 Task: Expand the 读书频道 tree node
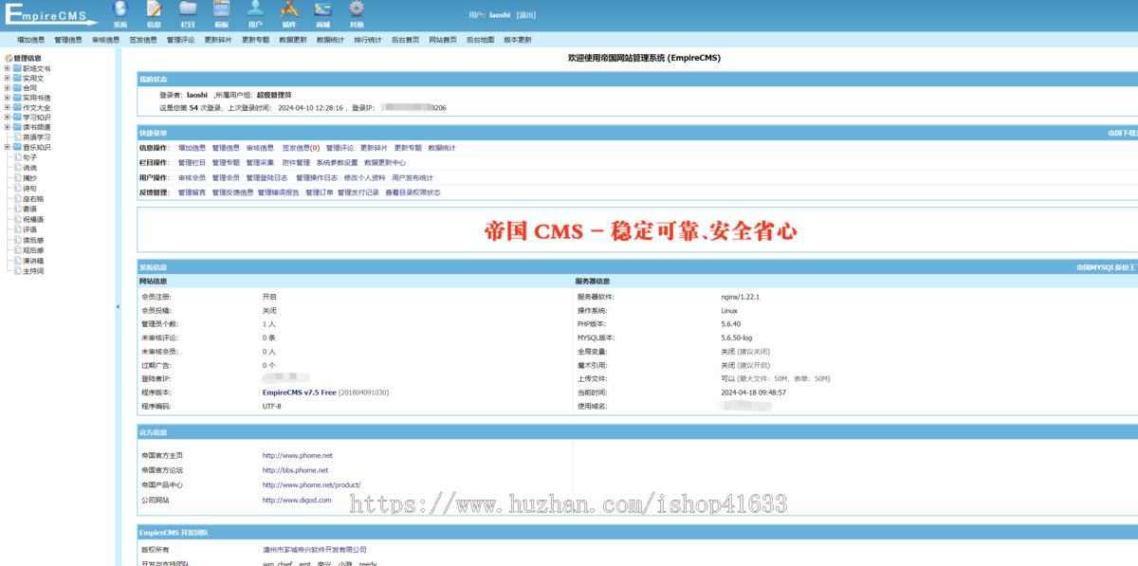tap(7, 127)
